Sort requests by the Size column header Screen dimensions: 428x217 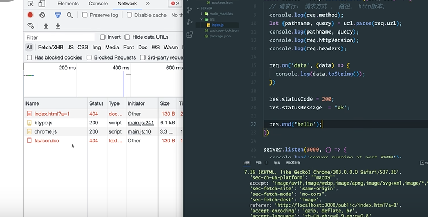(167, 103)
